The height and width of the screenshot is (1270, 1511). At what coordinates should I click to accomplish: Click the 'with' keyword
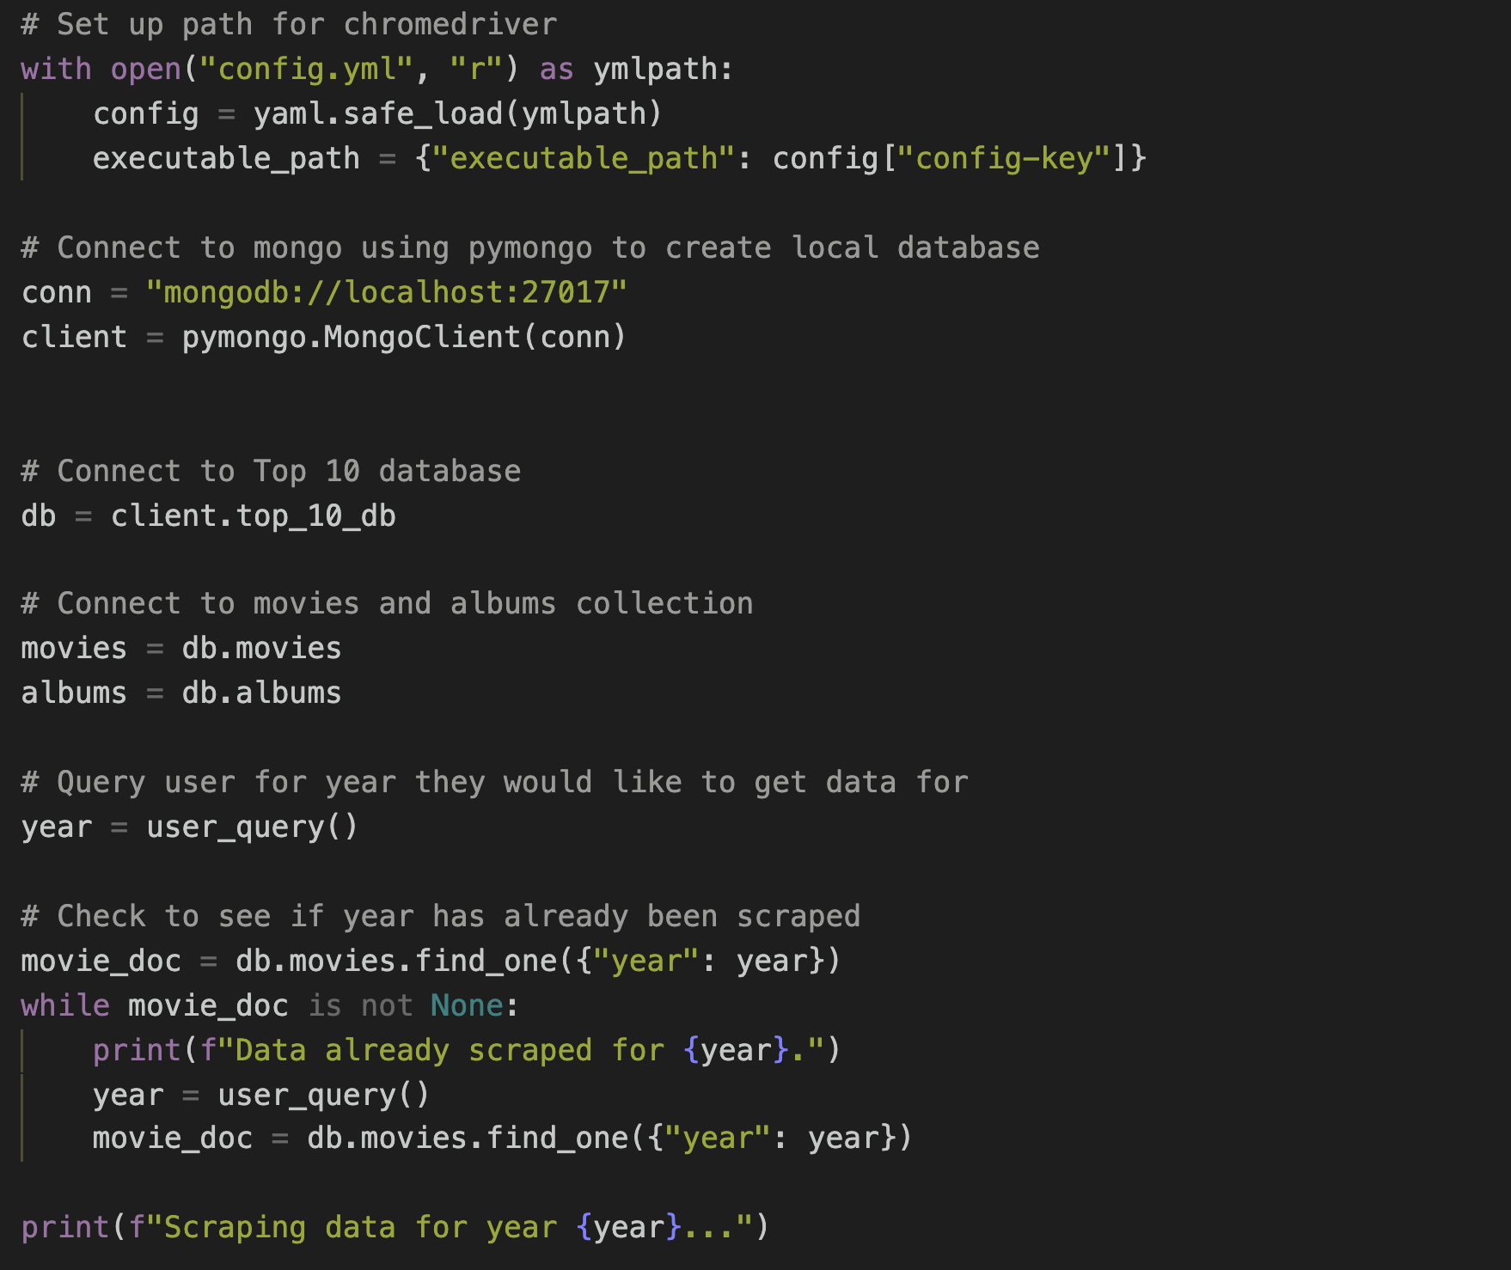[x=56, y=69]
